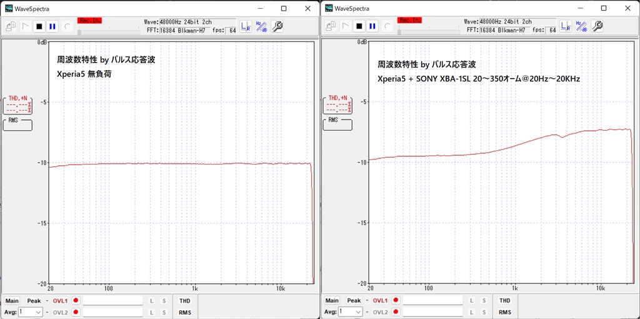Click the fps value 64 in right window

(551, 30)
